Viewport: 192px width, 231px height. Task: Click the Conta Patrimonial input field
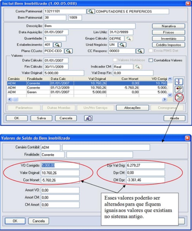pyautogui.click(x=65, y=11)
